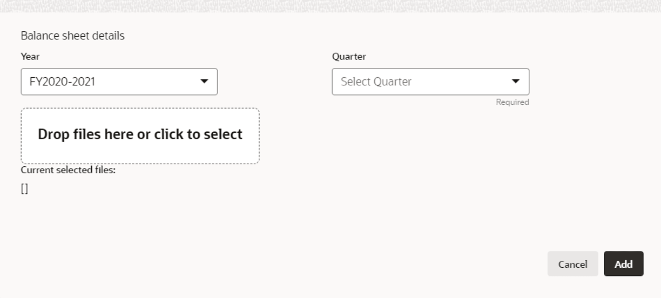This screenshot has width=661, height=298.
Task: Click the Required hint under Quarter
Action: tap(512, 102)
